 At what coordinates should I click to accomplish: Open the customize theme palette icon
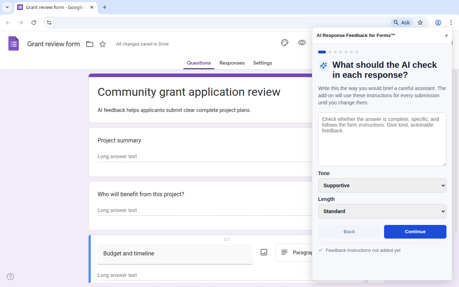pyautogui.click(x=285, y=43)
